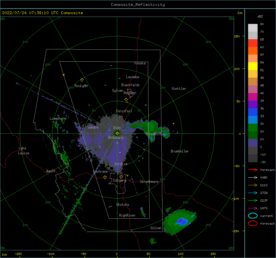Click the Vulcan label
This screenshot has height=258, width=276.
(156, 228)
